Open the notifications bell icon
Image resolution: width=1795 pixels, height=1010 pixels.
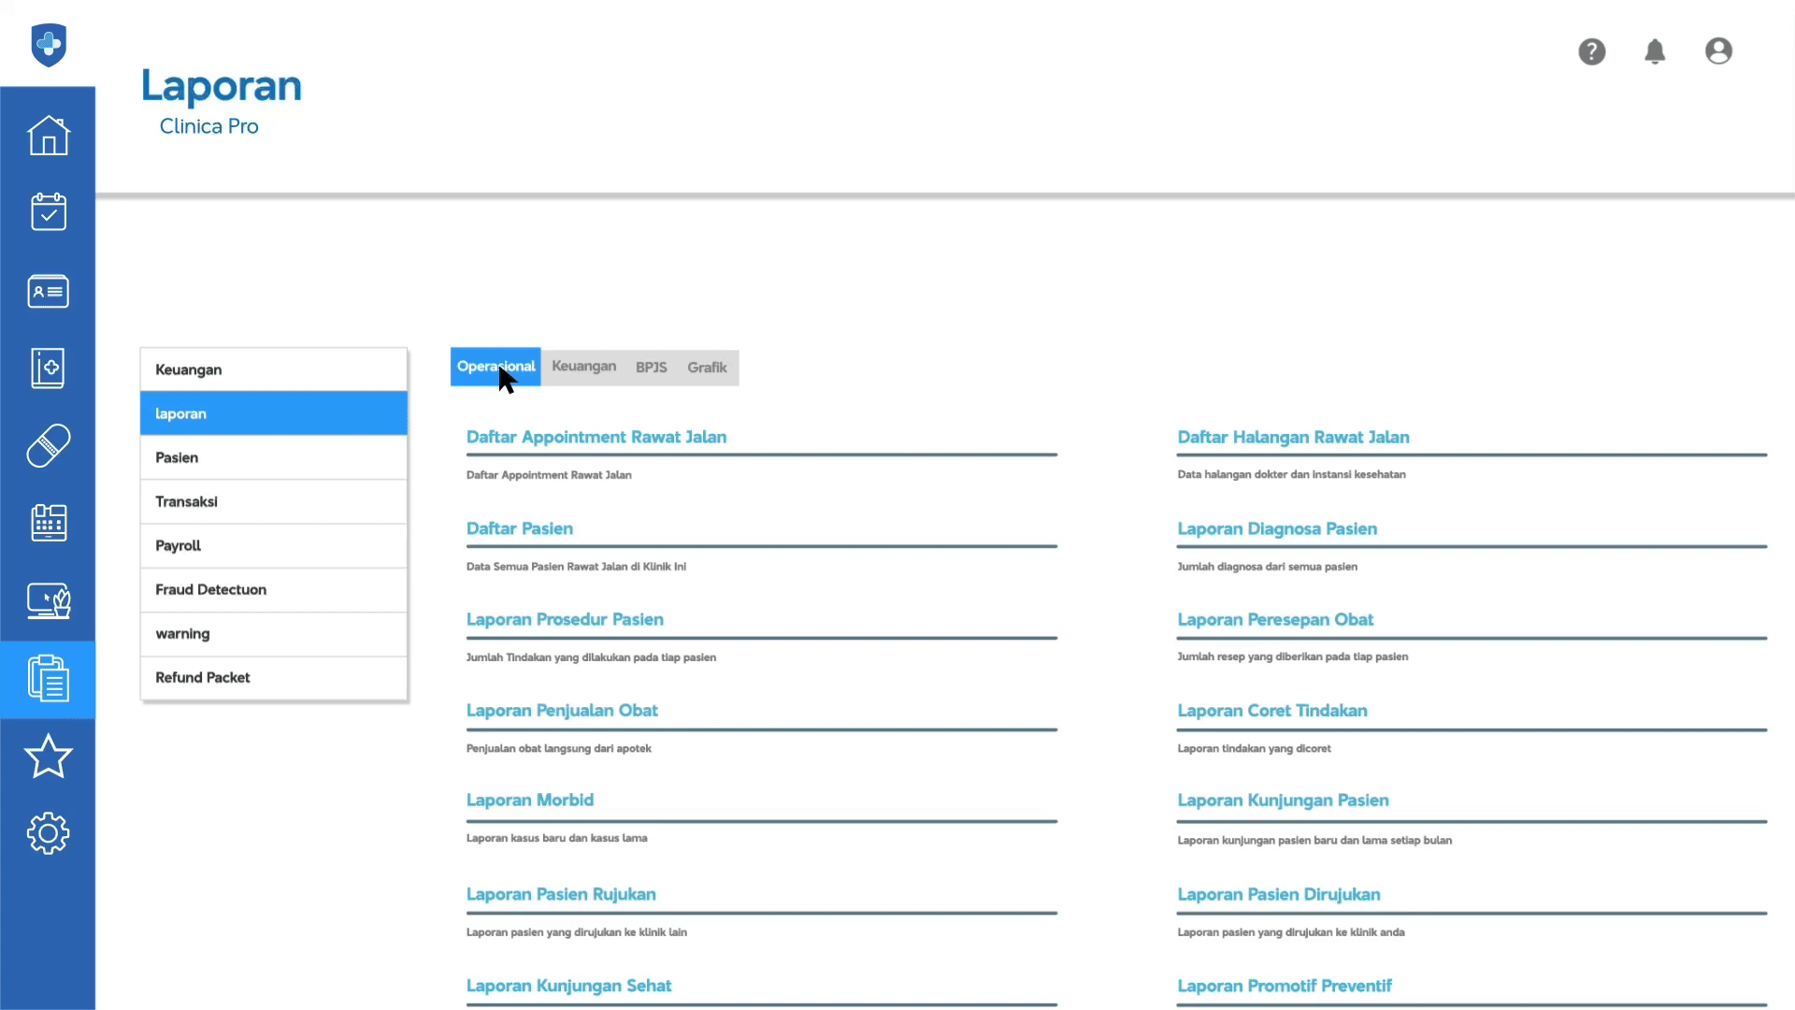coord(1655,51)
